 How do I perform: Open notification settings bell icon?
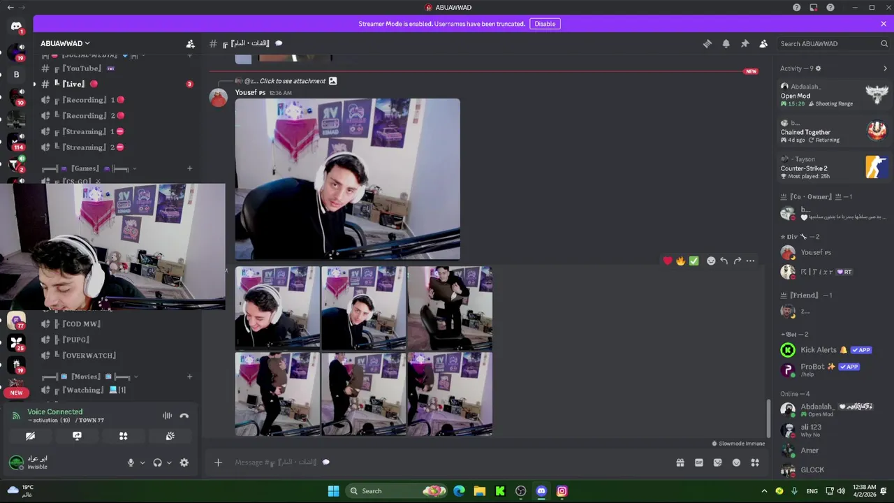click(726, 43)
